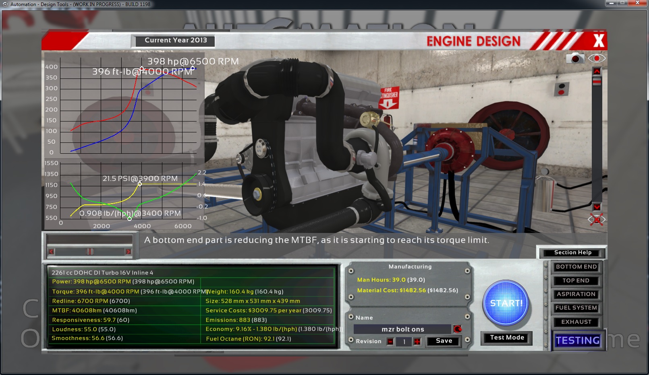
Task: Click the '0.908 lb/(hph)@3400 RPM' label
Action: point(130,213)
